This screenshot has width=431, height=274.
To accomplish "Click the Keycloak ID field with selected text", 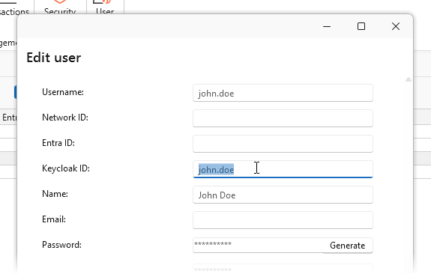I will click(x=283, y=169).
